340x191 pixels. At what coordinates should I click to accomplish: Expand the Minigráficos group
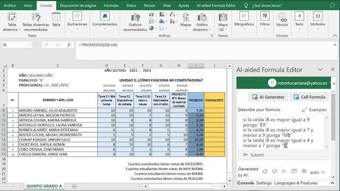[244, 21]
